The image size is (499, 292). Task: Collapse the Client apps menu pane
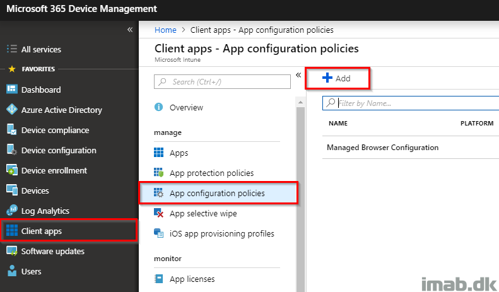pyautogui.click(x=298, y=75)
